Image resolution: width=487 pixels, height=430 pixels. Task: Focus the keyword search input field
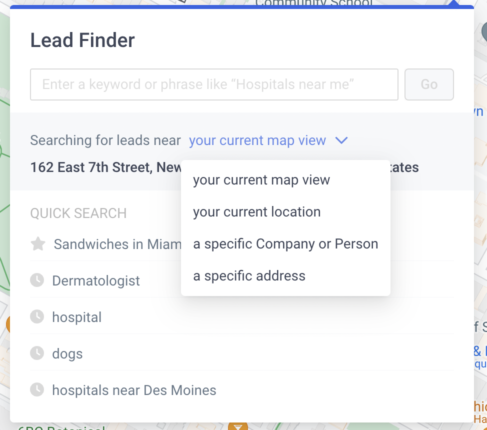[x=214, y=84]
